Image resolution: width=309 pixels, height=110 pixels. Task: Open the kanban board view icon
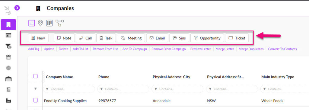pyautogui.click(x=49, y=23)
